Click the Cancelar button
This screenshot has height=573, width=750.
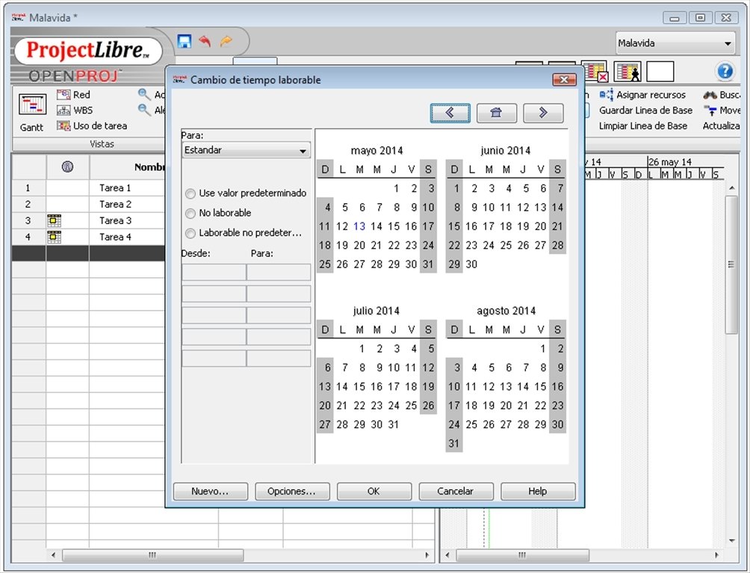point(456,492)
